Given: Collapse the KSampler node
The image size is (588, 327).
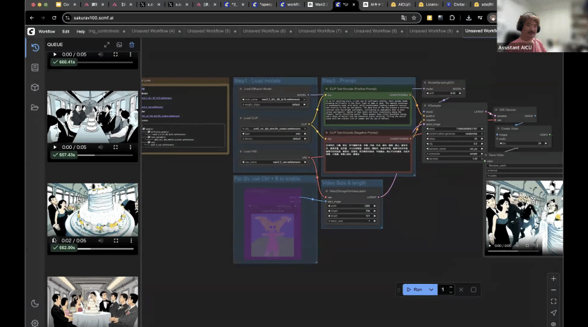Looking at the screenshot, I should coord(425,106).
